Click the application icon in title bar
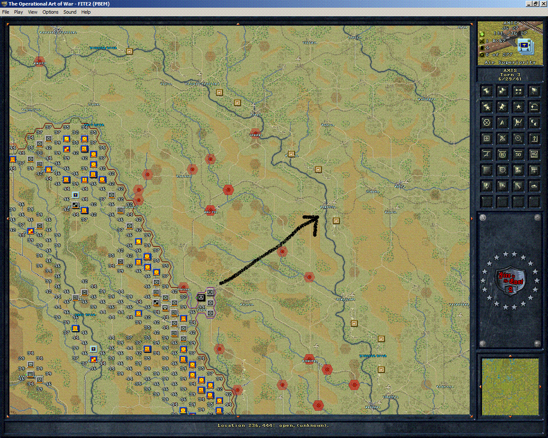Viewport: 548px width, 438px height. 4,4
